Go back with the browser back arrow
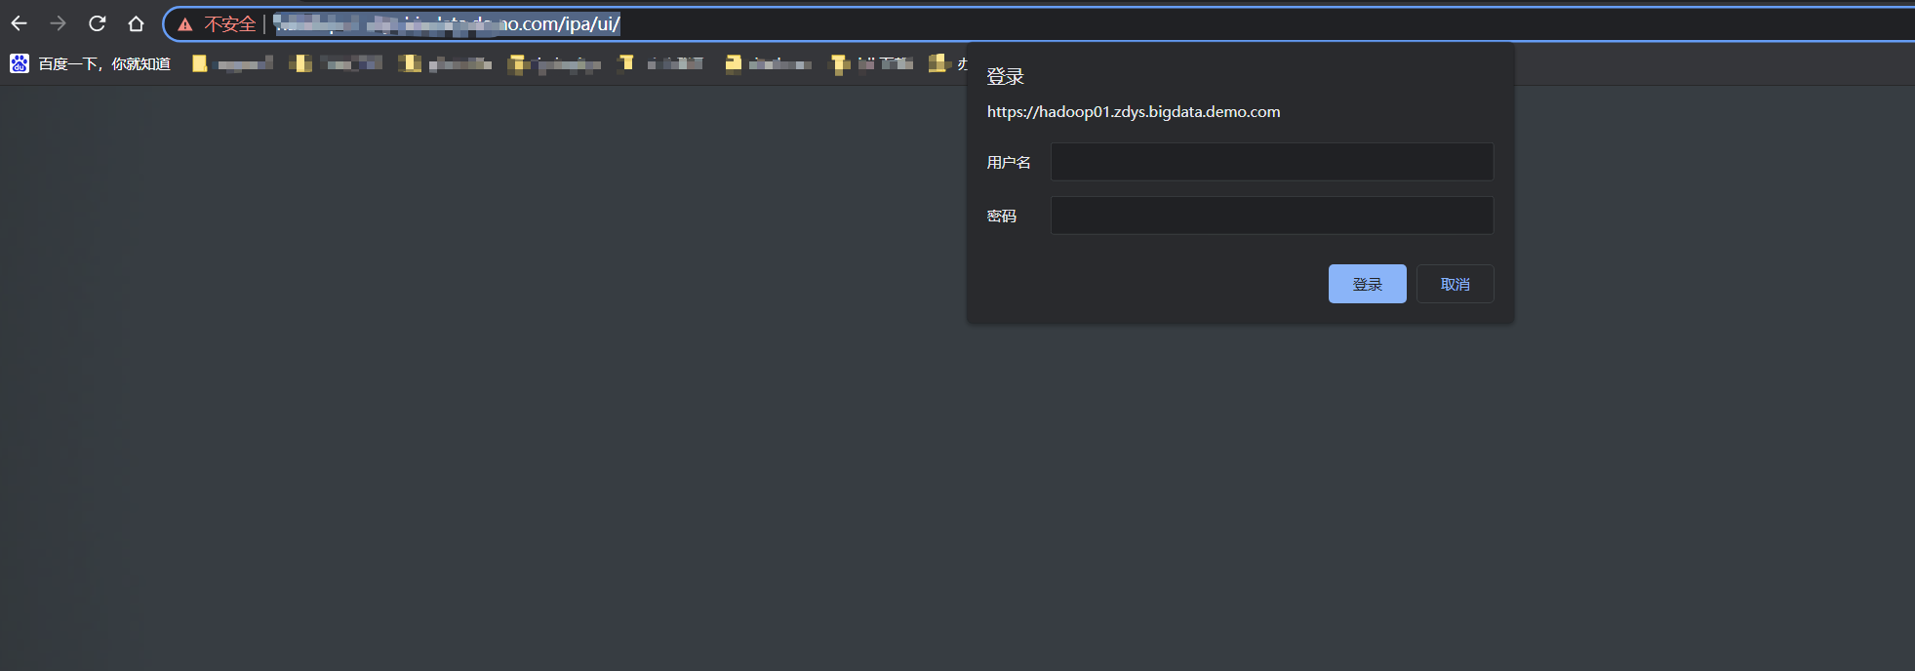The height and width of the screenshot is (671, 1915). [x=19, y=23]
